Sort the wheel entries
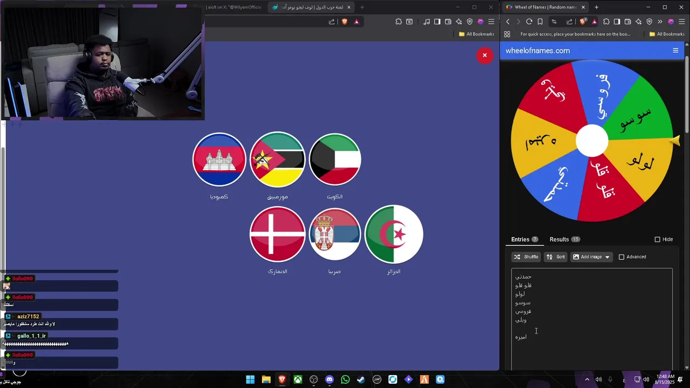The height and width of the screenshot is (388, 690). [556, 257]
